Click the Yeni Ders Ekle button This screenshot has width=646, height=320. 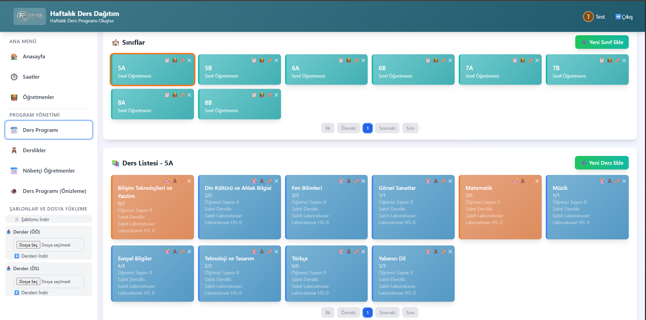coord(602,163)
